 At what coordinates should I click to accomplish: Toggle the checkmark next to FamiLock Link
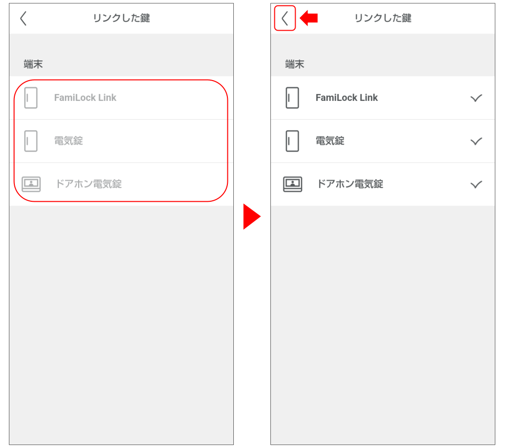(476, 98)
